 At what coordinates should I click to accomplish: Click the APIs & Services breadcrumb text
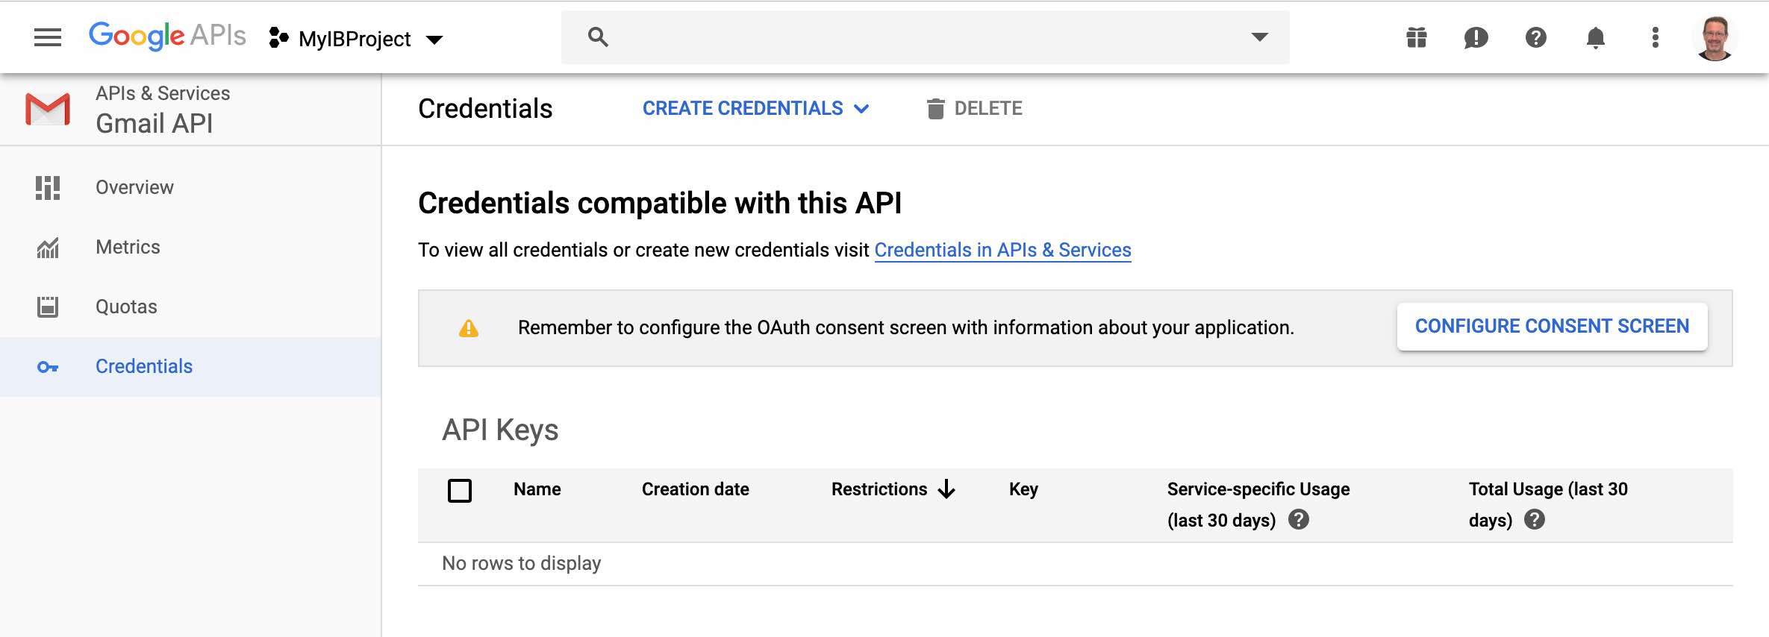click(163, 93)
